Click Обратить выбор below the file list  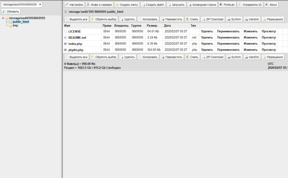click(104, 57)
